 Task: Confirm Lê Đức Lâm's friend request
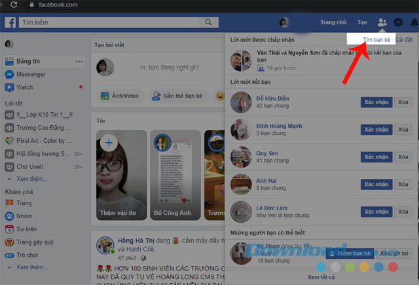pyautogui.click(x=376, y=212)
